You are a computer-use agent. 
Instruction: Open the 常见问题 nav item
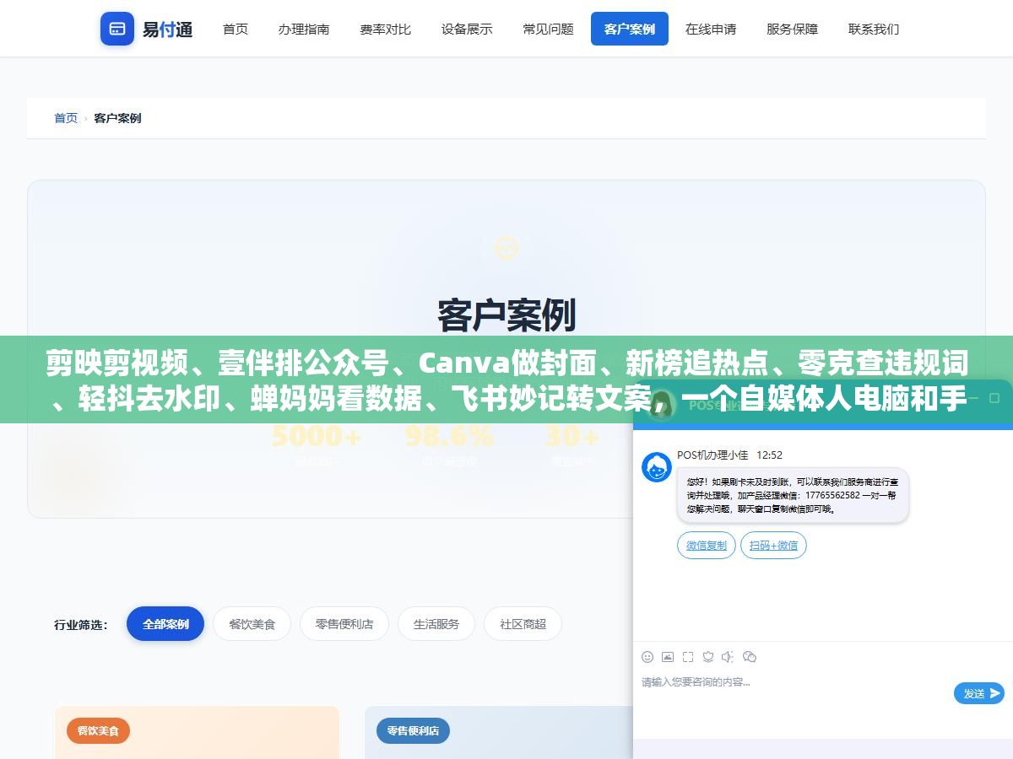(x=548, y=29)
